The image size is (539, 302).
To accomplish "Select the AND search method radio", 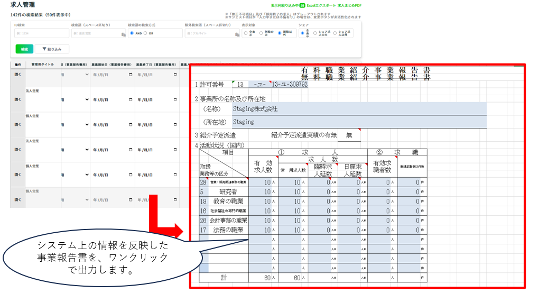I will click(132, 33).
